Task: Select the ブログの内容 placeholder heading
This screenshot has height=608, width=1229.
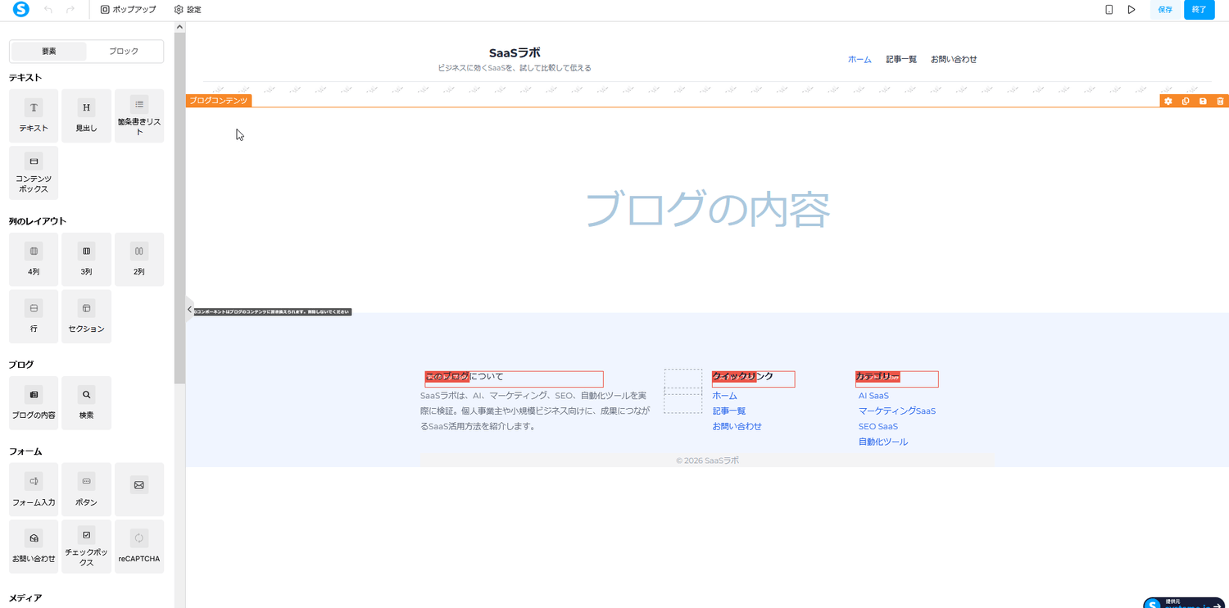Action: (707, 209)
